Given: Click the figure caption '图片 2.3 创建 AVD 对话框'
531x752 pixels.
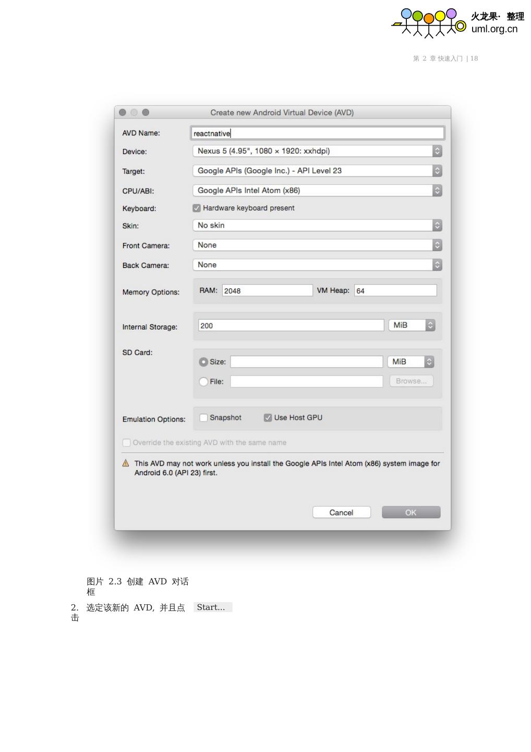Looking at the screenshot, I should pyautogui.click(x=138, y=586).
